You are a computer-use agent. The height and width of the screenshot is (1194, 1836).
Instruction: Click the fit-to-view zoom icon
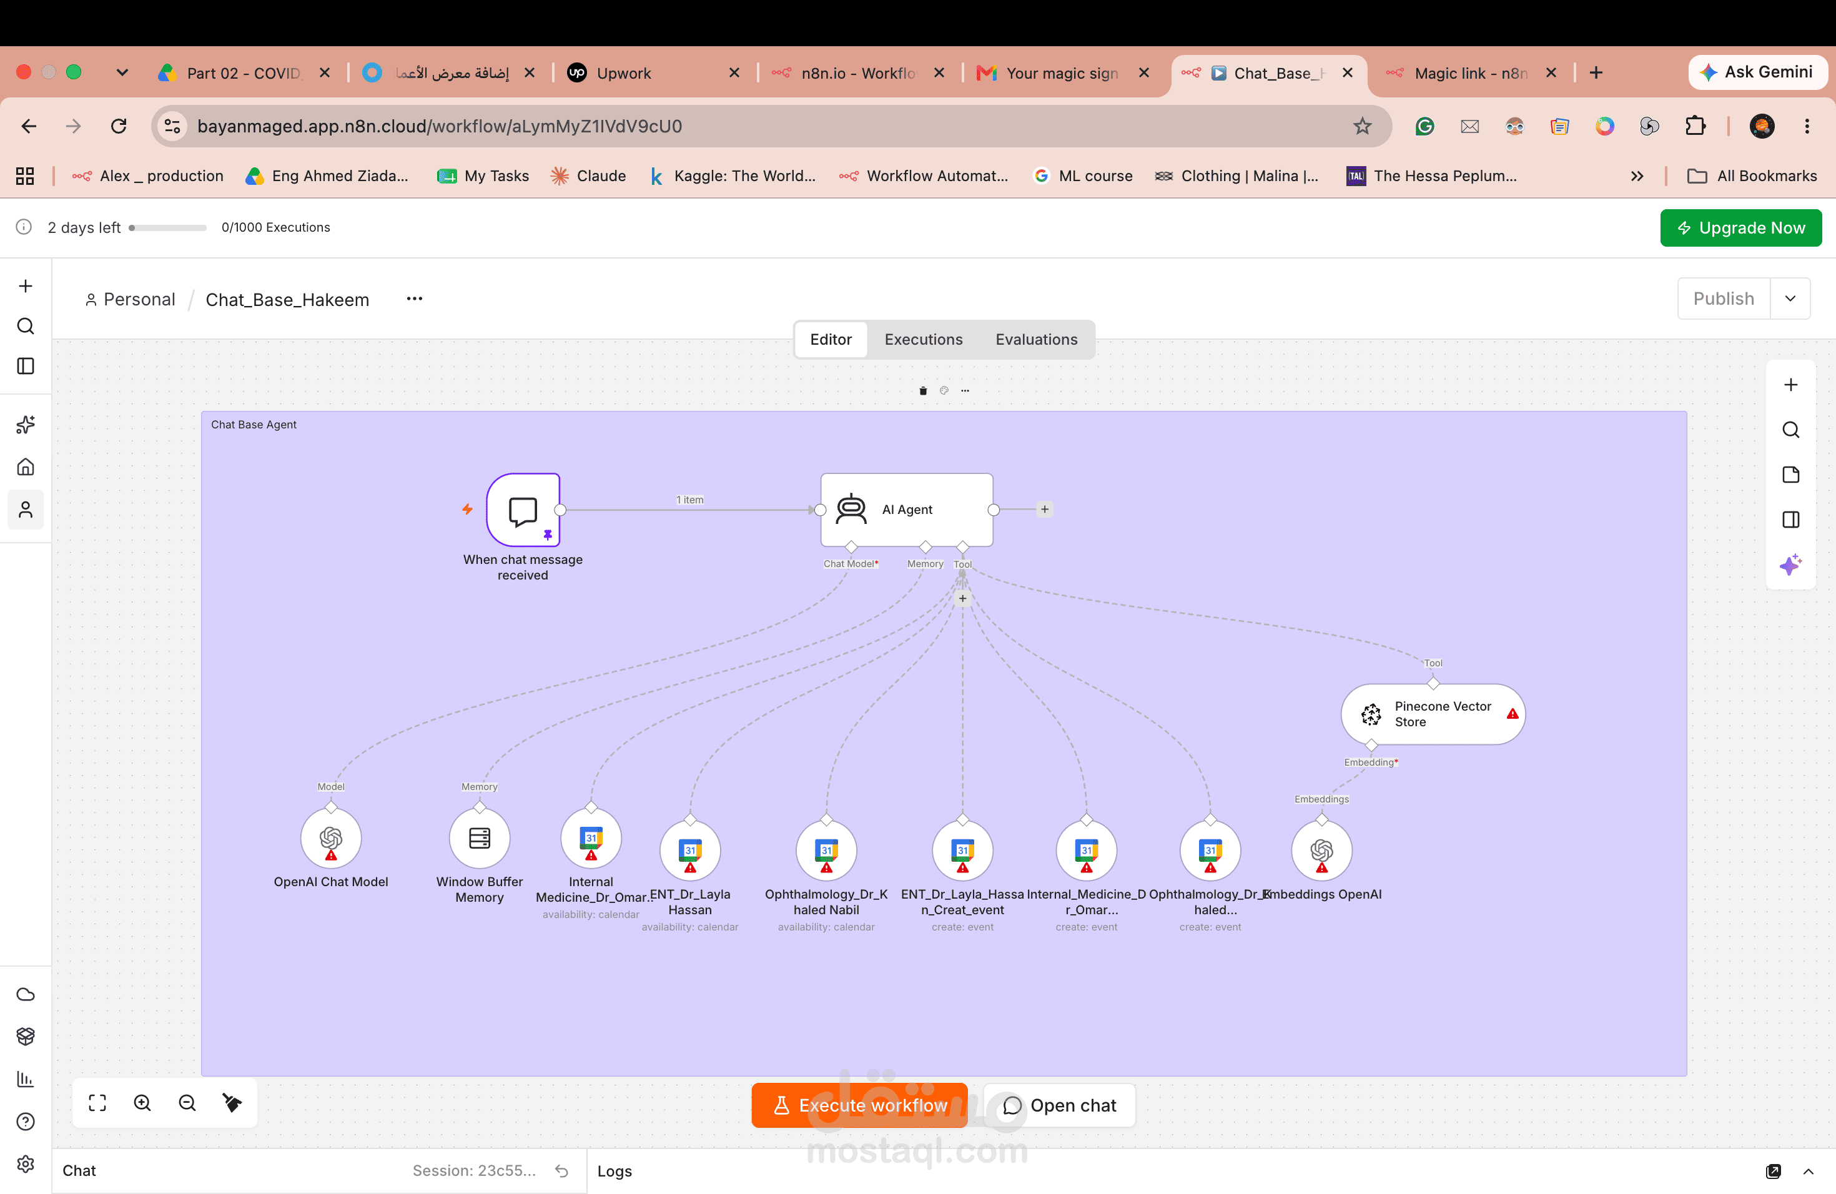pyautogui.click(x=97, y=1103)
